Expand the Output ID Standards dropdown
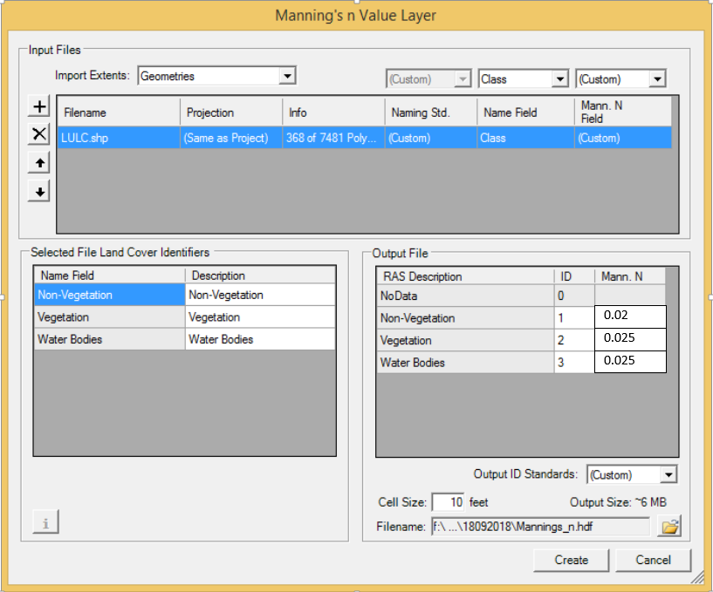Viewport: 713px width, 592px height. pyautogui.click(x=668, y=475)
